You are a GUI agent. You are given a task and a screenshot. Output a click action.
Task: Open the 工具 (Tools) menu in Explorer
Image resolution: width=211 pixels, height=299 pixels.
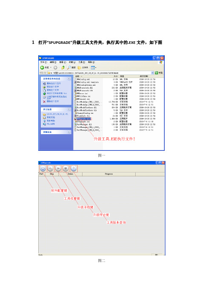82,62
